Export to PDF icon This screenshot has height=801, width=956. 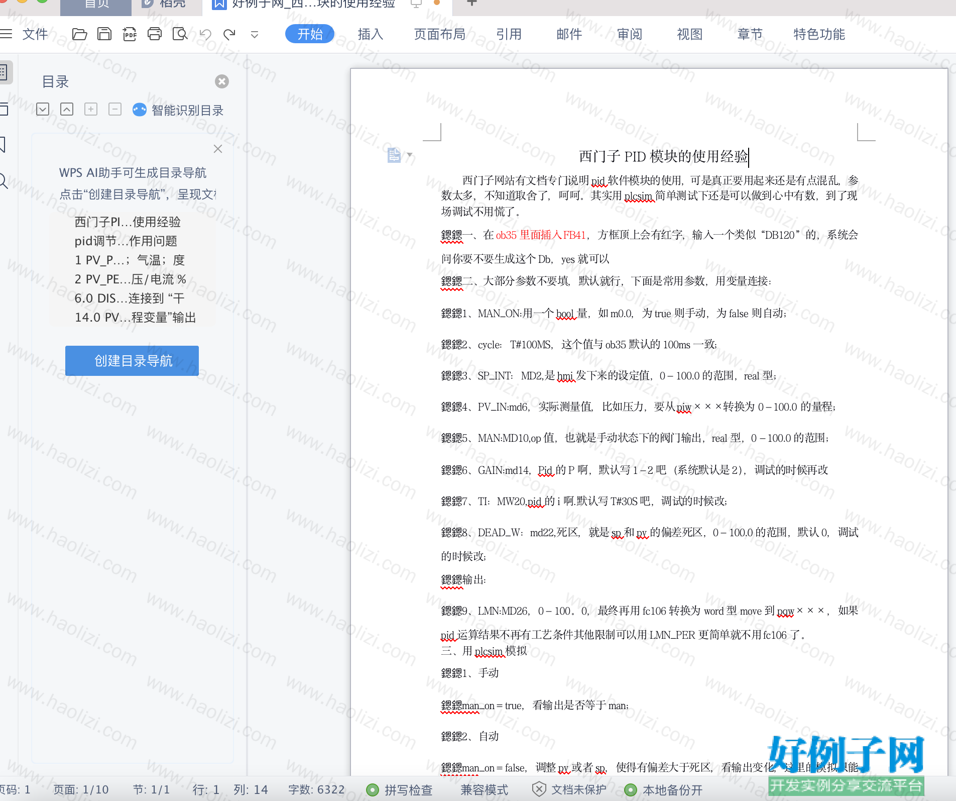point(130,34)
